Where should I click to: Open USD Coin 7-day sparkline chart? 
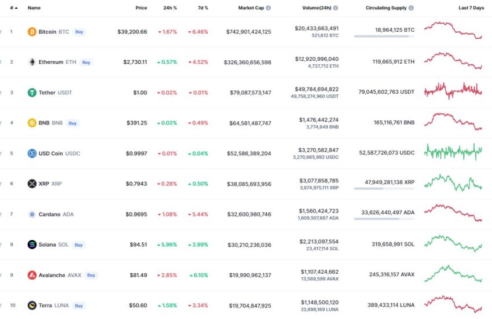click(453, 152)
